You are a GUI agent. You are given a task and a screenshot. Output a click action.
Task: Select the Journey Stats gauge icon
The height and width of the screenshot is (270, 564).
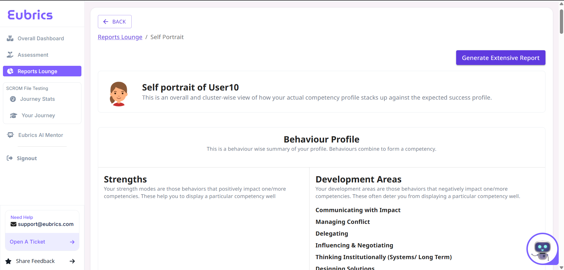coord(13,99)
